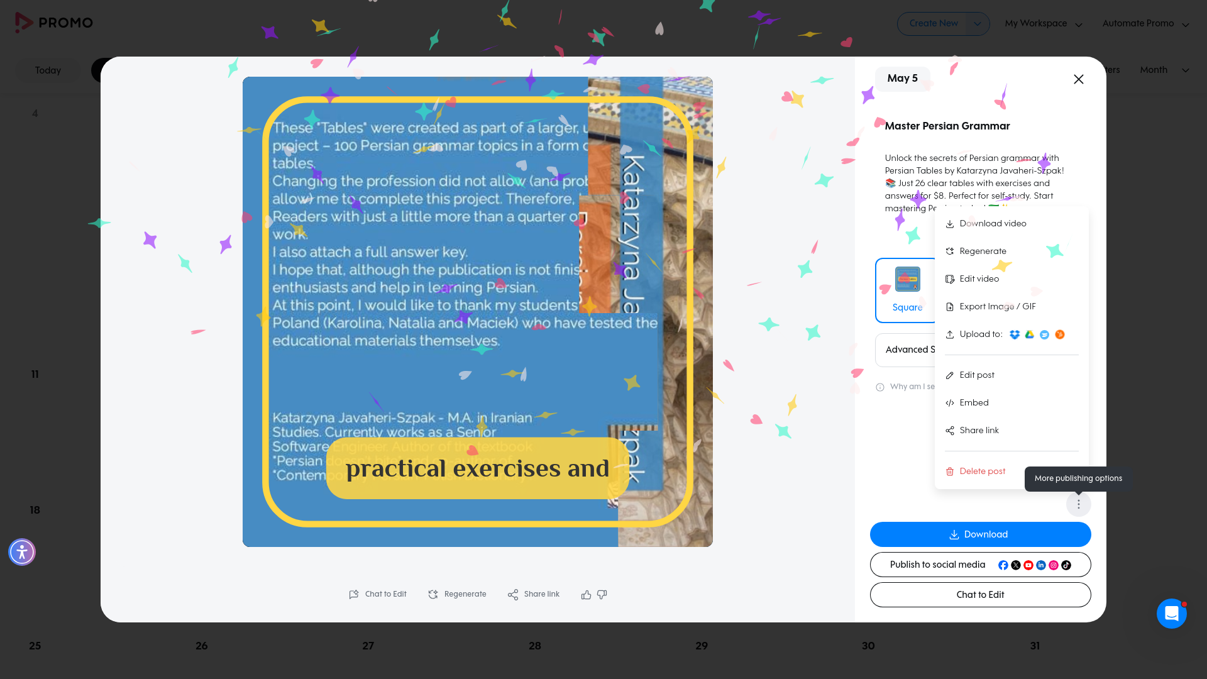Open My Workspace dropdown
Viewport: 1207px width, 679px height.
pos(1044,24)
